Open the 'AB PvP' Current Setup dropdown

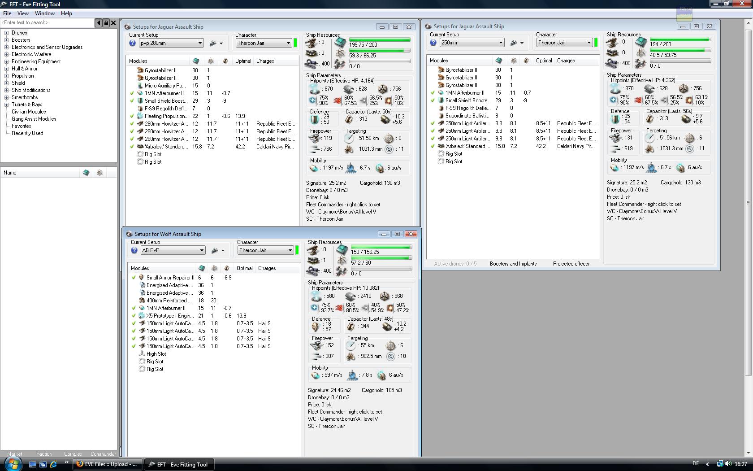[173, 250]
